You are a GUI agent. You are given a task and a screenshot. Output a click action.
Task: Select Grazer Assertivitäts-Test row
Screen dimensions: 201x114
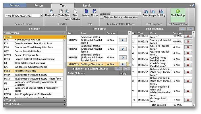click(33, 51)
